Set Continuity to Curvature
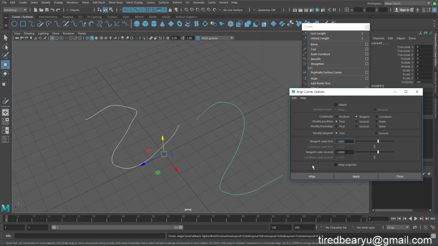The image size is (438, 246). click(376, 117)
